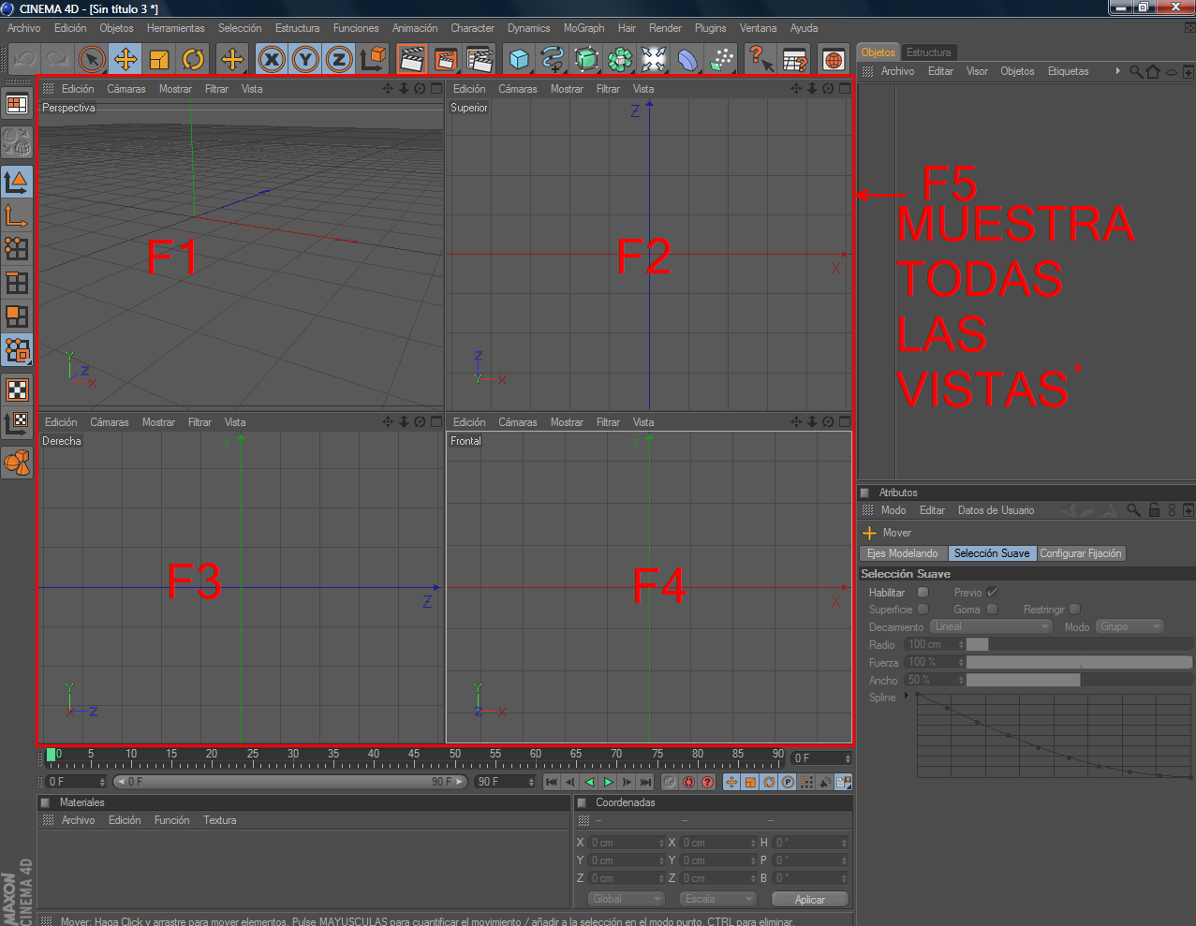
Task: Open Render Settings using its toolbar icon
Action: (480, 58)
